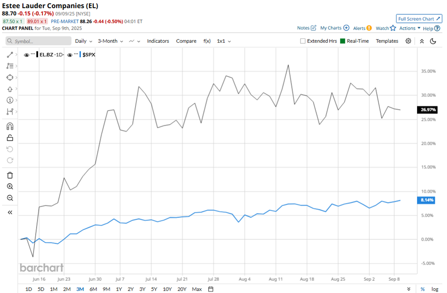The width and height of the screenshot is (447, 293).
Task: Click the 26.97% EL price label
Action: [x=428, y=110]
